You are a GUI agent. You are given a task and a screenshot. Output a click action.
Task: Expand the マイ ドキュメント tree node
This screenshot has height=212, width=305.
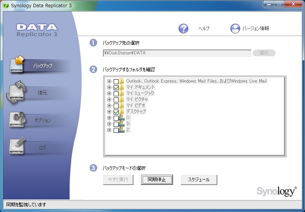click(x=109, y=88)
